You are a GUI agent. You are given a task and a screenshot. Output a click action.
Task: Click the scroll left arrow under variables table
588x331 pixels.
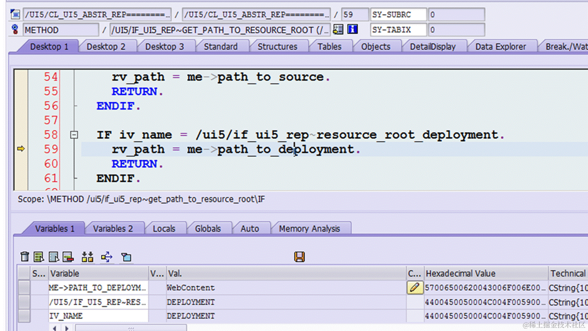point(55,328)
